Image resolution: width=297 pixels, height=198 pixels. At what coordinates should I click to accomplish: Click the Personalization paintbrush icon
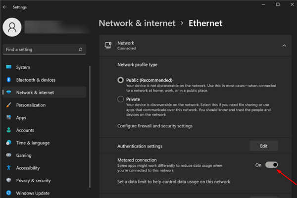(8, 105)
